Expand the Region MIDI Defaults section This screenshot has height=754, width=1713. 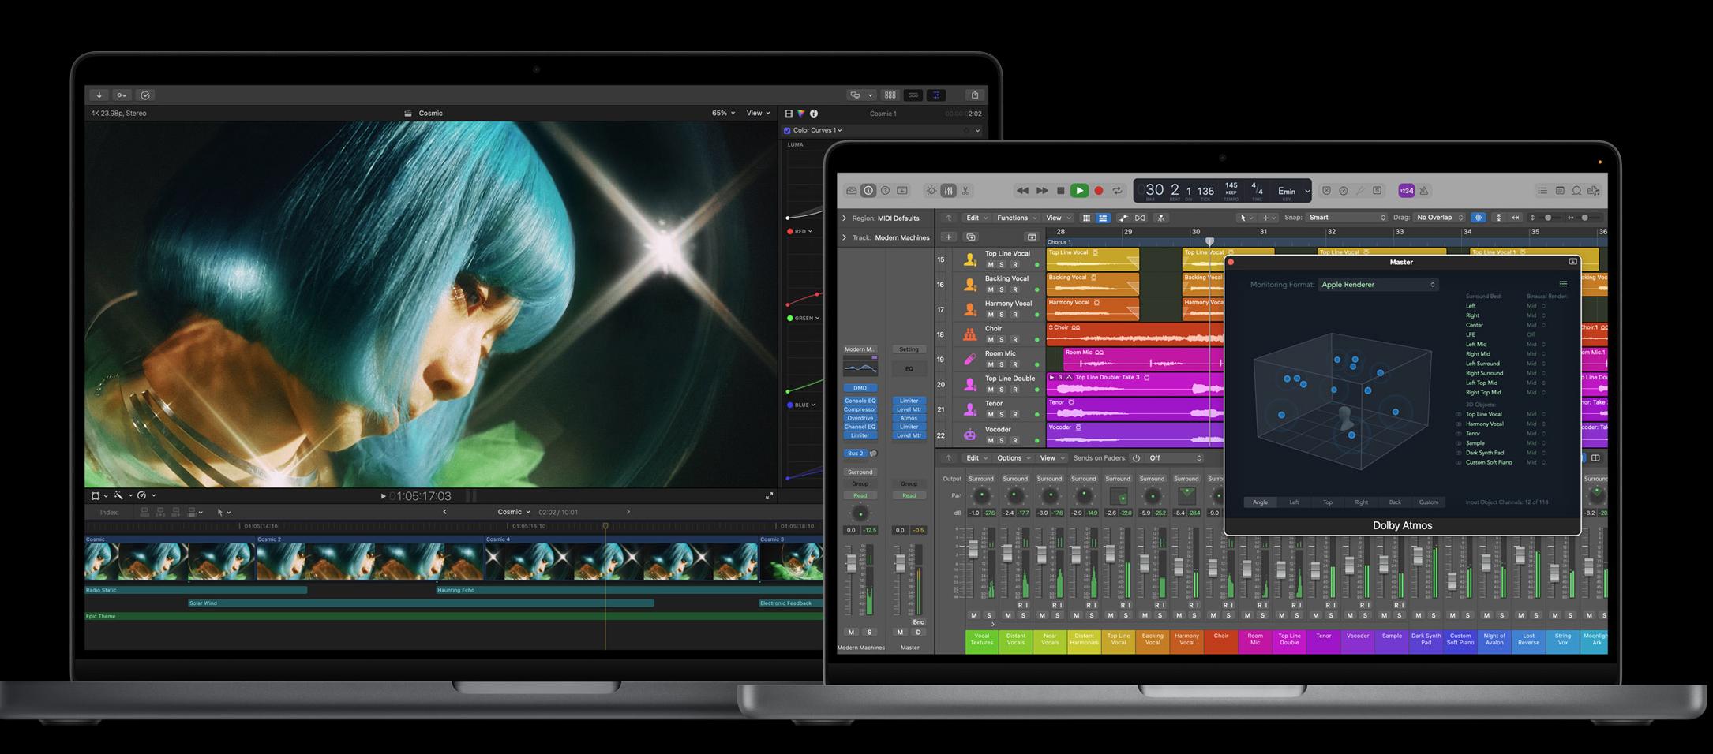point(844,218)
